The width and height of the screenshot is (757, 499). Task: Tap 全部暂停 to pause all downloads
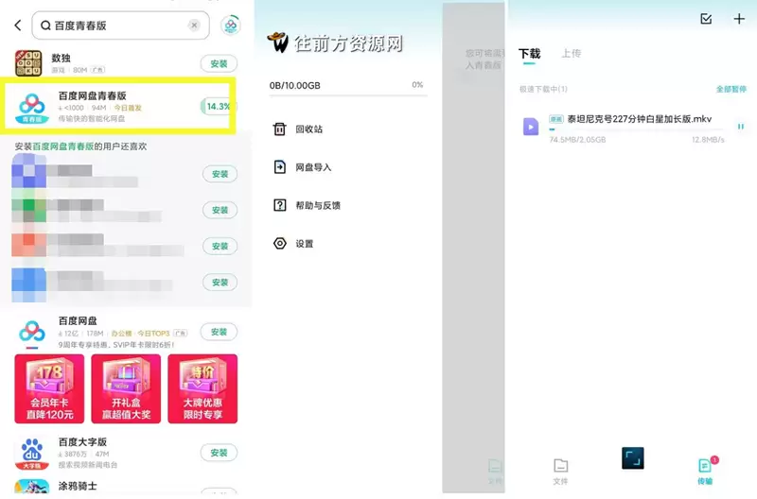(x=731, y=89)
